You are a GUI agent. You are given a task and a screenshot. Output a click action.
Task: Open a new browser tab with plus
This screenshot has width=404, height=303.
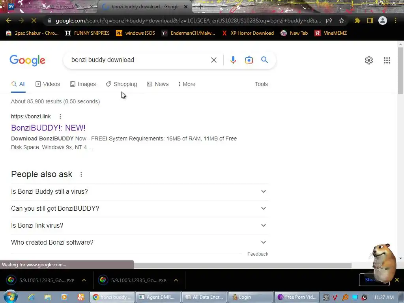(201, 7)
